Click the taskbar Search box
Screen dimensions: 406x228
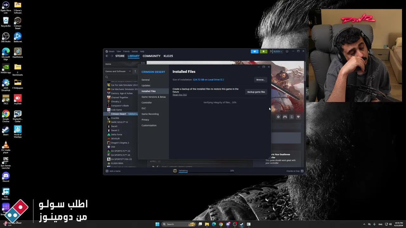(179, 224)
